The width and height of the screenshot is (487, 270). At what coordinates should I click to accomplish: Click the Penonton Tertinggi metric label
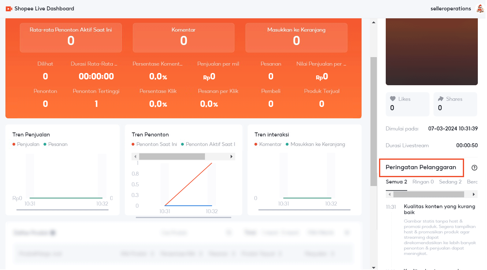point(96,91)
